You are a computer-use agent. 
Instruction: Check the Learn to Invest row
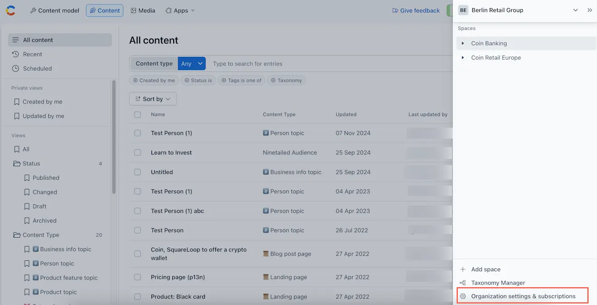tap(137, 153)
